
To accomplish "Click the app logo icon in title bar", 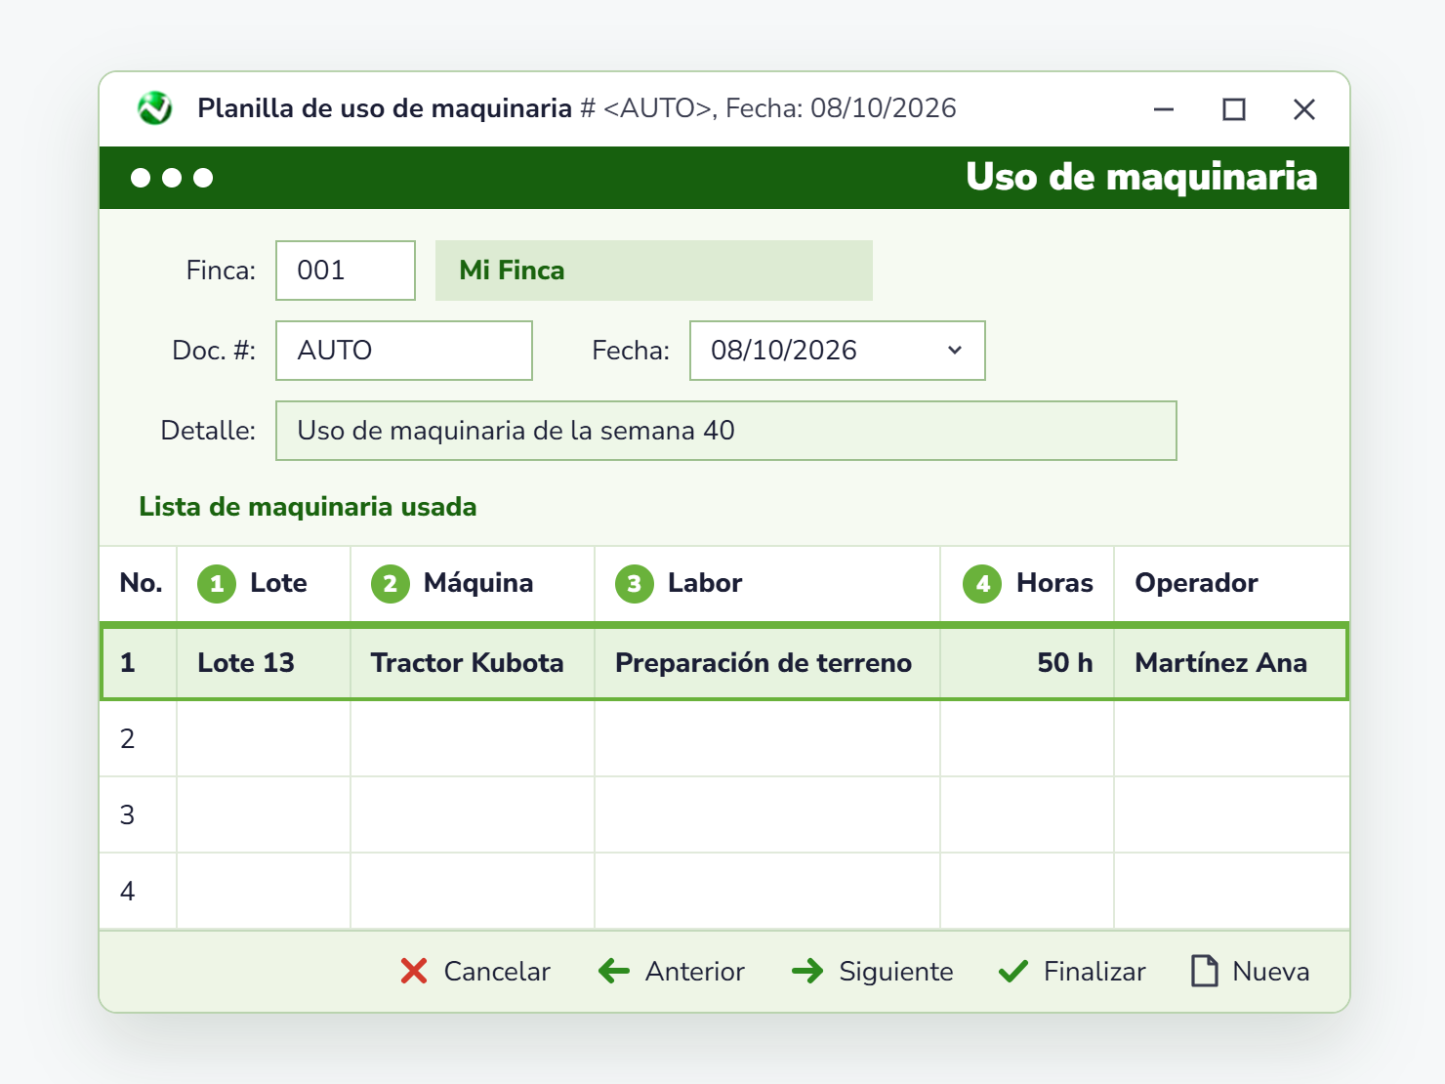I will pos(154,108).
